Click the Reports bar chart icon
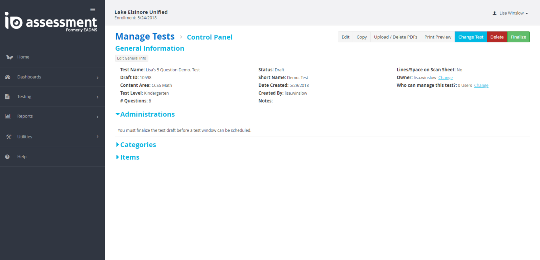The width and height of the screenshot is (540, 260). point(8,116)
